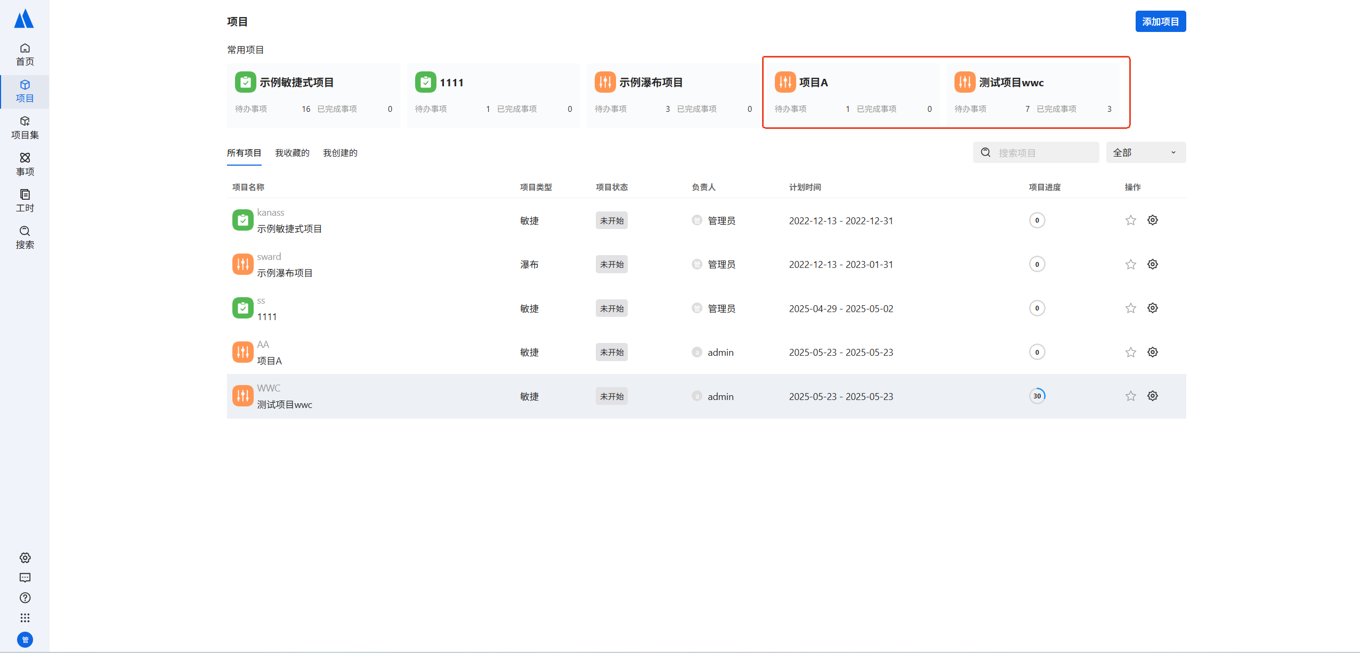Open the settings gear for the 示例瀑布项目 row
This screenshot has width=1360, height=653.
coord(1152,264)
